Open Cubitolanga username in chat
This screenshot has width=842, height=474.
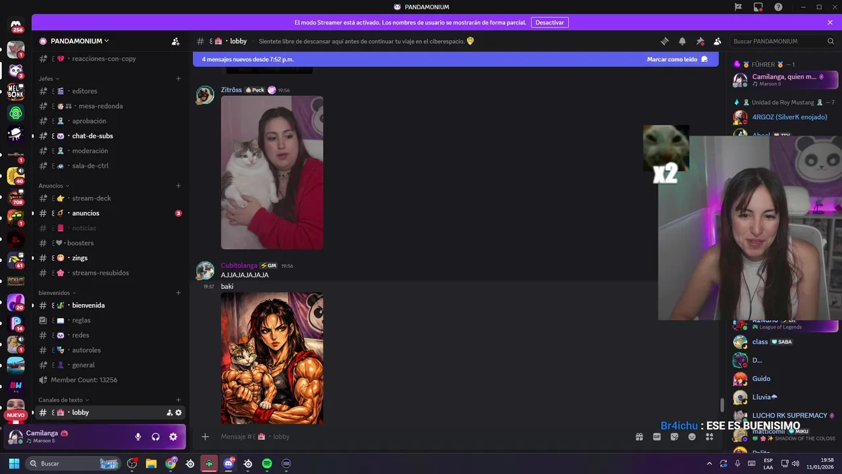(x=239, y=265)
